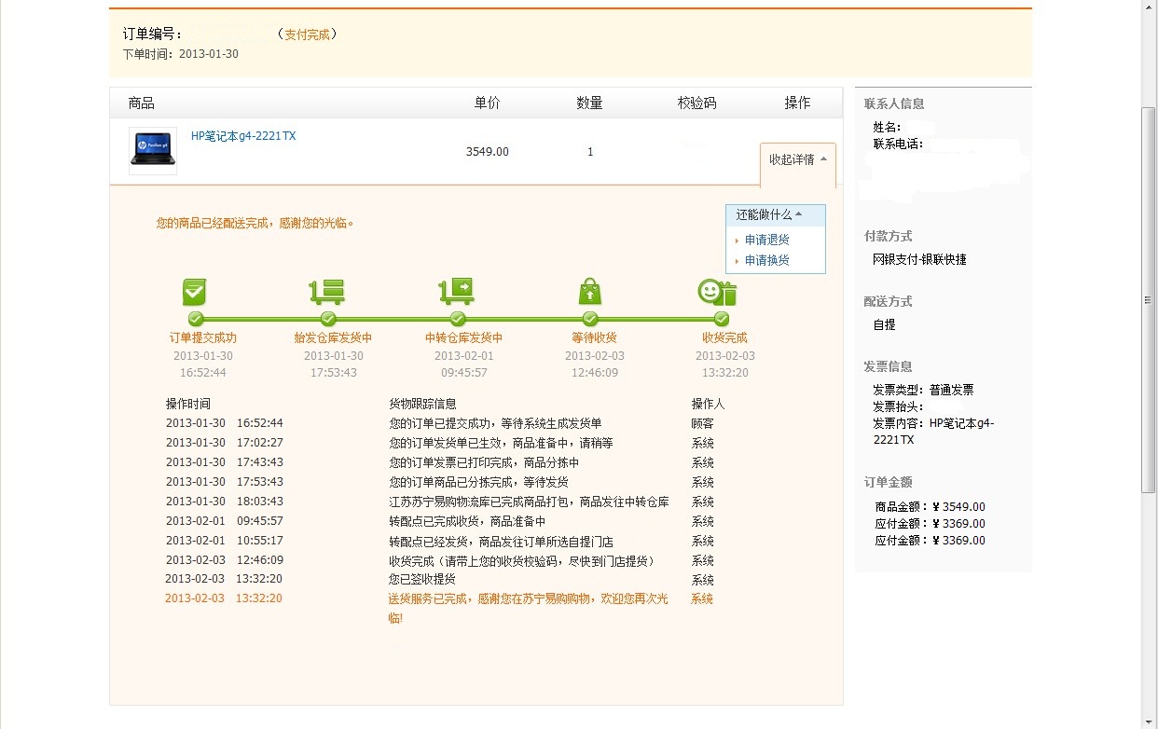Click the 中转仓库发货中 stage label

464,338
